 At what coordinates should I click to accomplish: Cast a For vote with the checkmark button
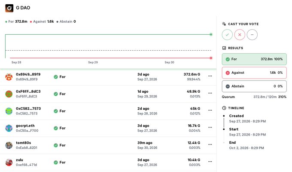pos(227,35)
